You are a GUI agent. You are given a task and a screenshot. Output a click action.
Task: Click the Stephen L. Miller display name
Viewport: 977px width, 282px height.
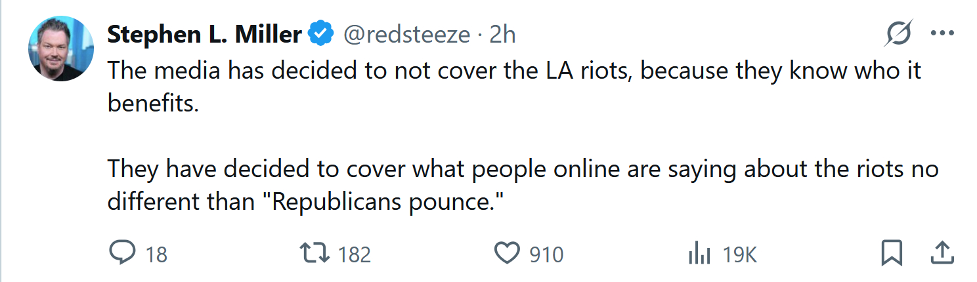[204, 34]
